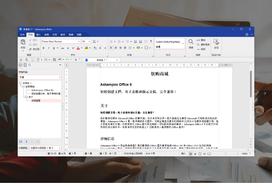Collapse the 关于 tree node
Viewport: 272px width, 183px height.
pyautogui.click(x=26, y=97)
